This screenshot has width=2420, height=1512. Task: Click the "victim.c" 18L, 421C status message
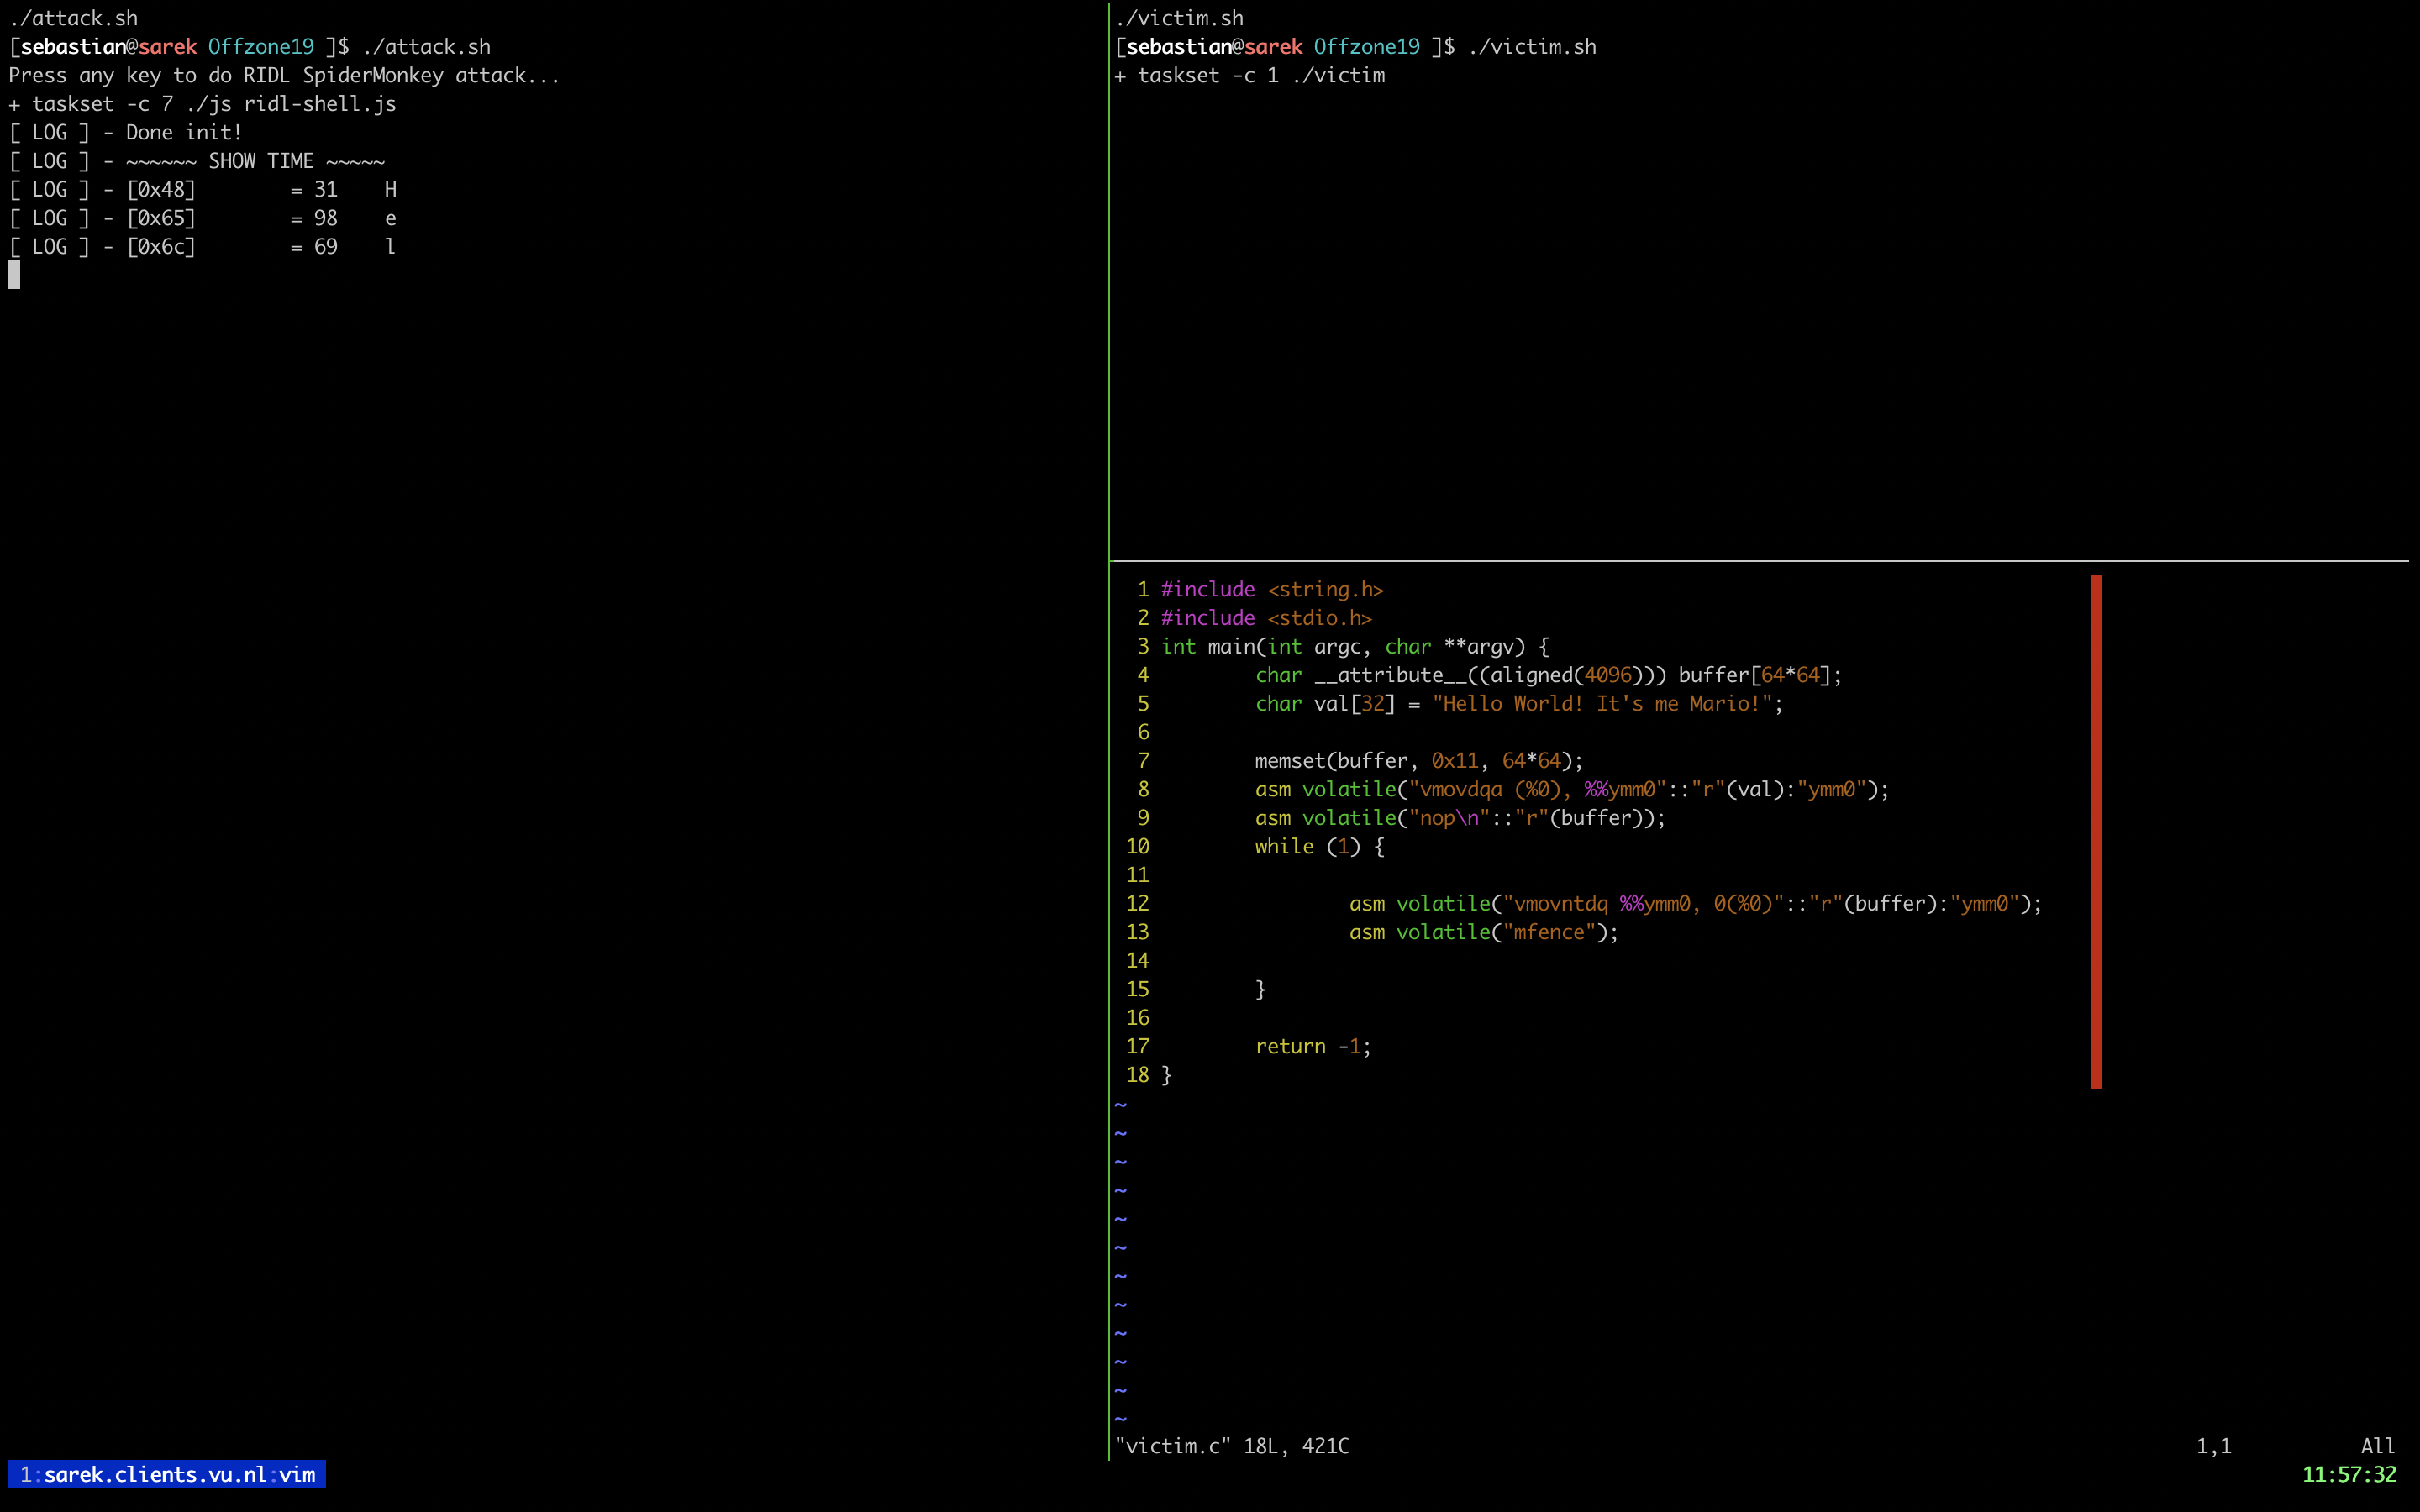tap(1232, 1446)
